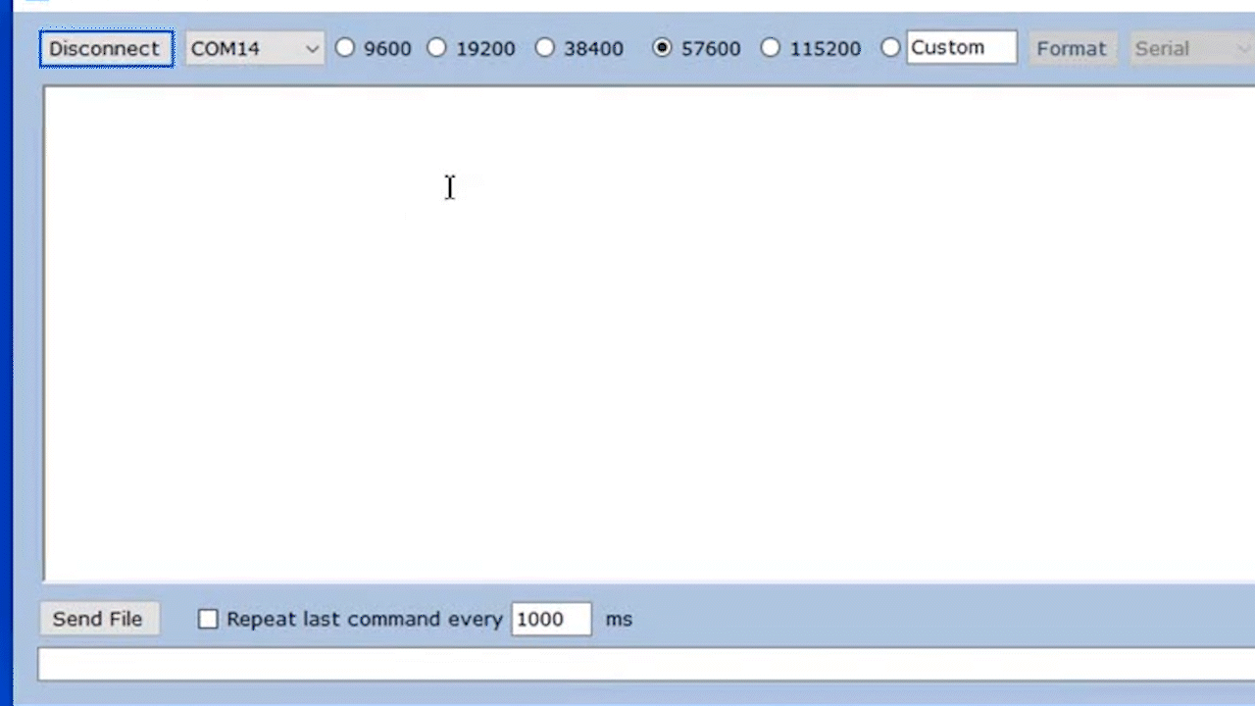Click into the Custom baud rate field
This screenshot has width=1255, height=706.
click(x=962, y=47)
